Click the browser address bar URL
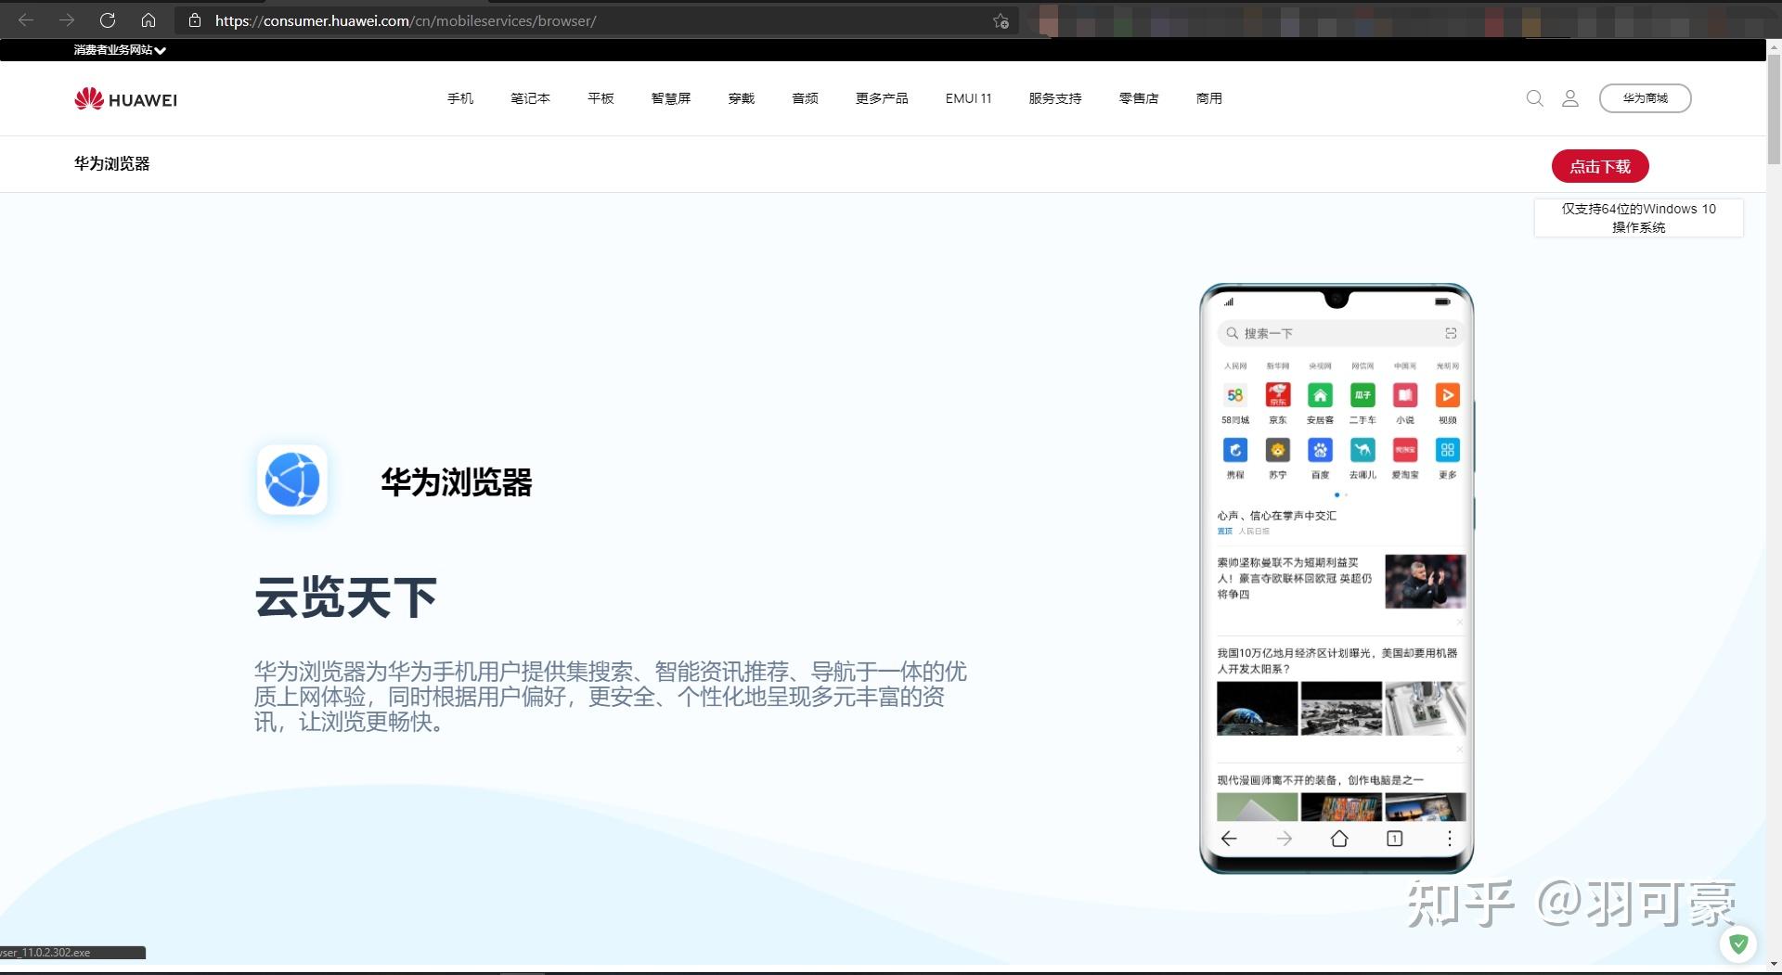Image resolution: width=1782 pixels, height=975 pixels. click(x=406, y=20)
